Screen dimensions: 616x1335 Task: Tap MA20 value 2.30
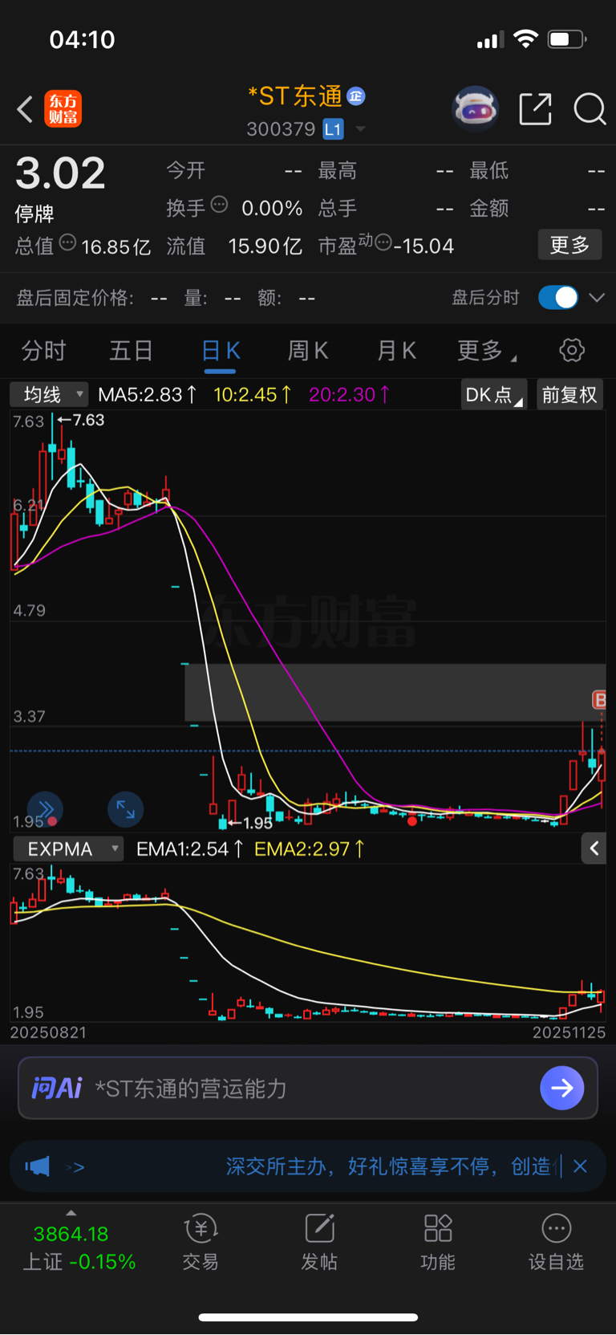pyautogui.click(x=350, y=394)
